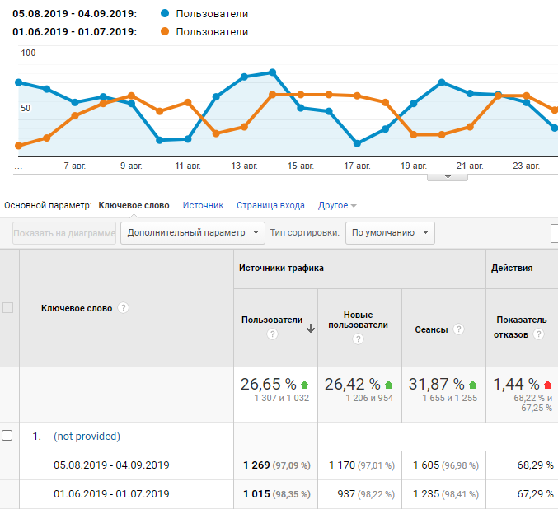The width and height of the screenshot is (558, 509).
Task: Click orange Пользователи legend dot
Action: tap(165, 32)
